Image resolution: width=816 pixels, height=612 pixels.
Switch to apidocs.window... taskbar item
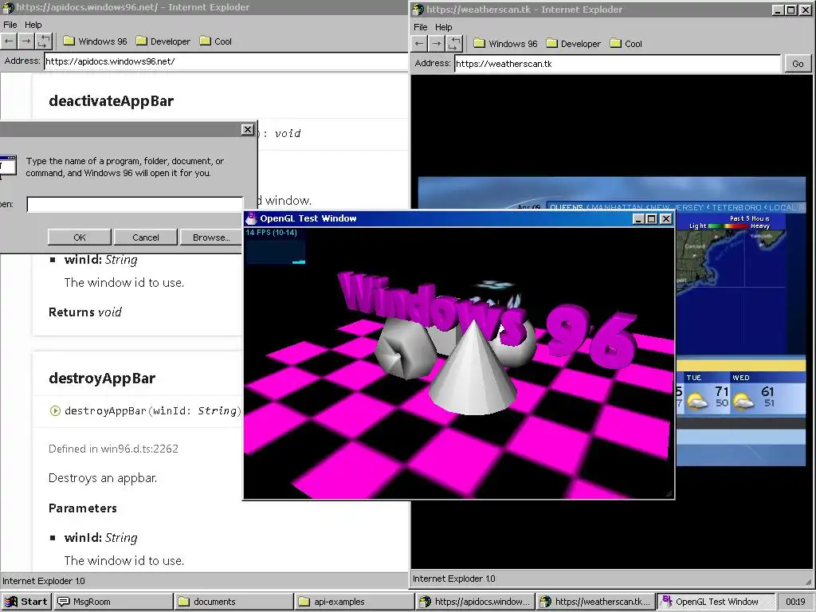pyautogui.click(x=475, y=602)
